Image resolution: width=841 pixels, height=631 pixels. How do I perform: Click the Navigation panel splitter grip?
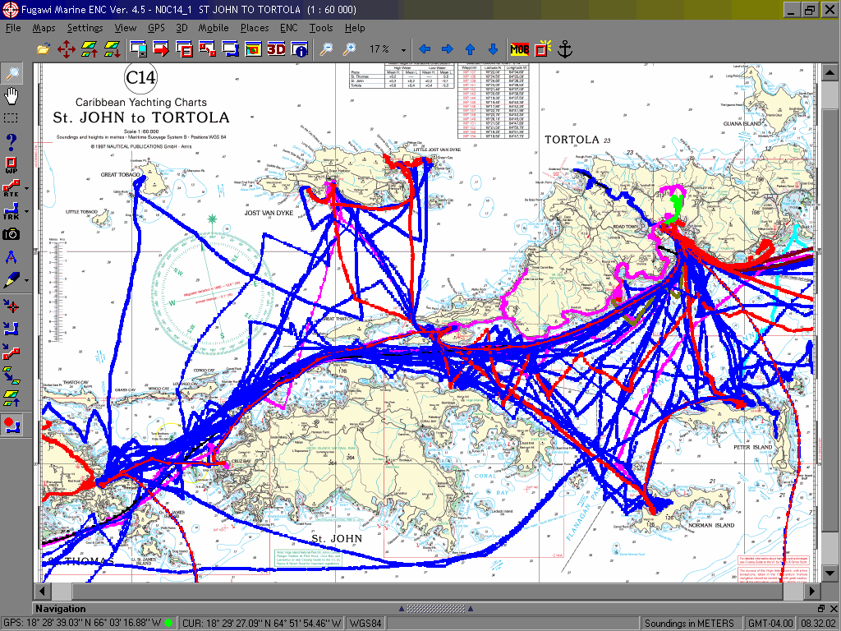(435, 609)
